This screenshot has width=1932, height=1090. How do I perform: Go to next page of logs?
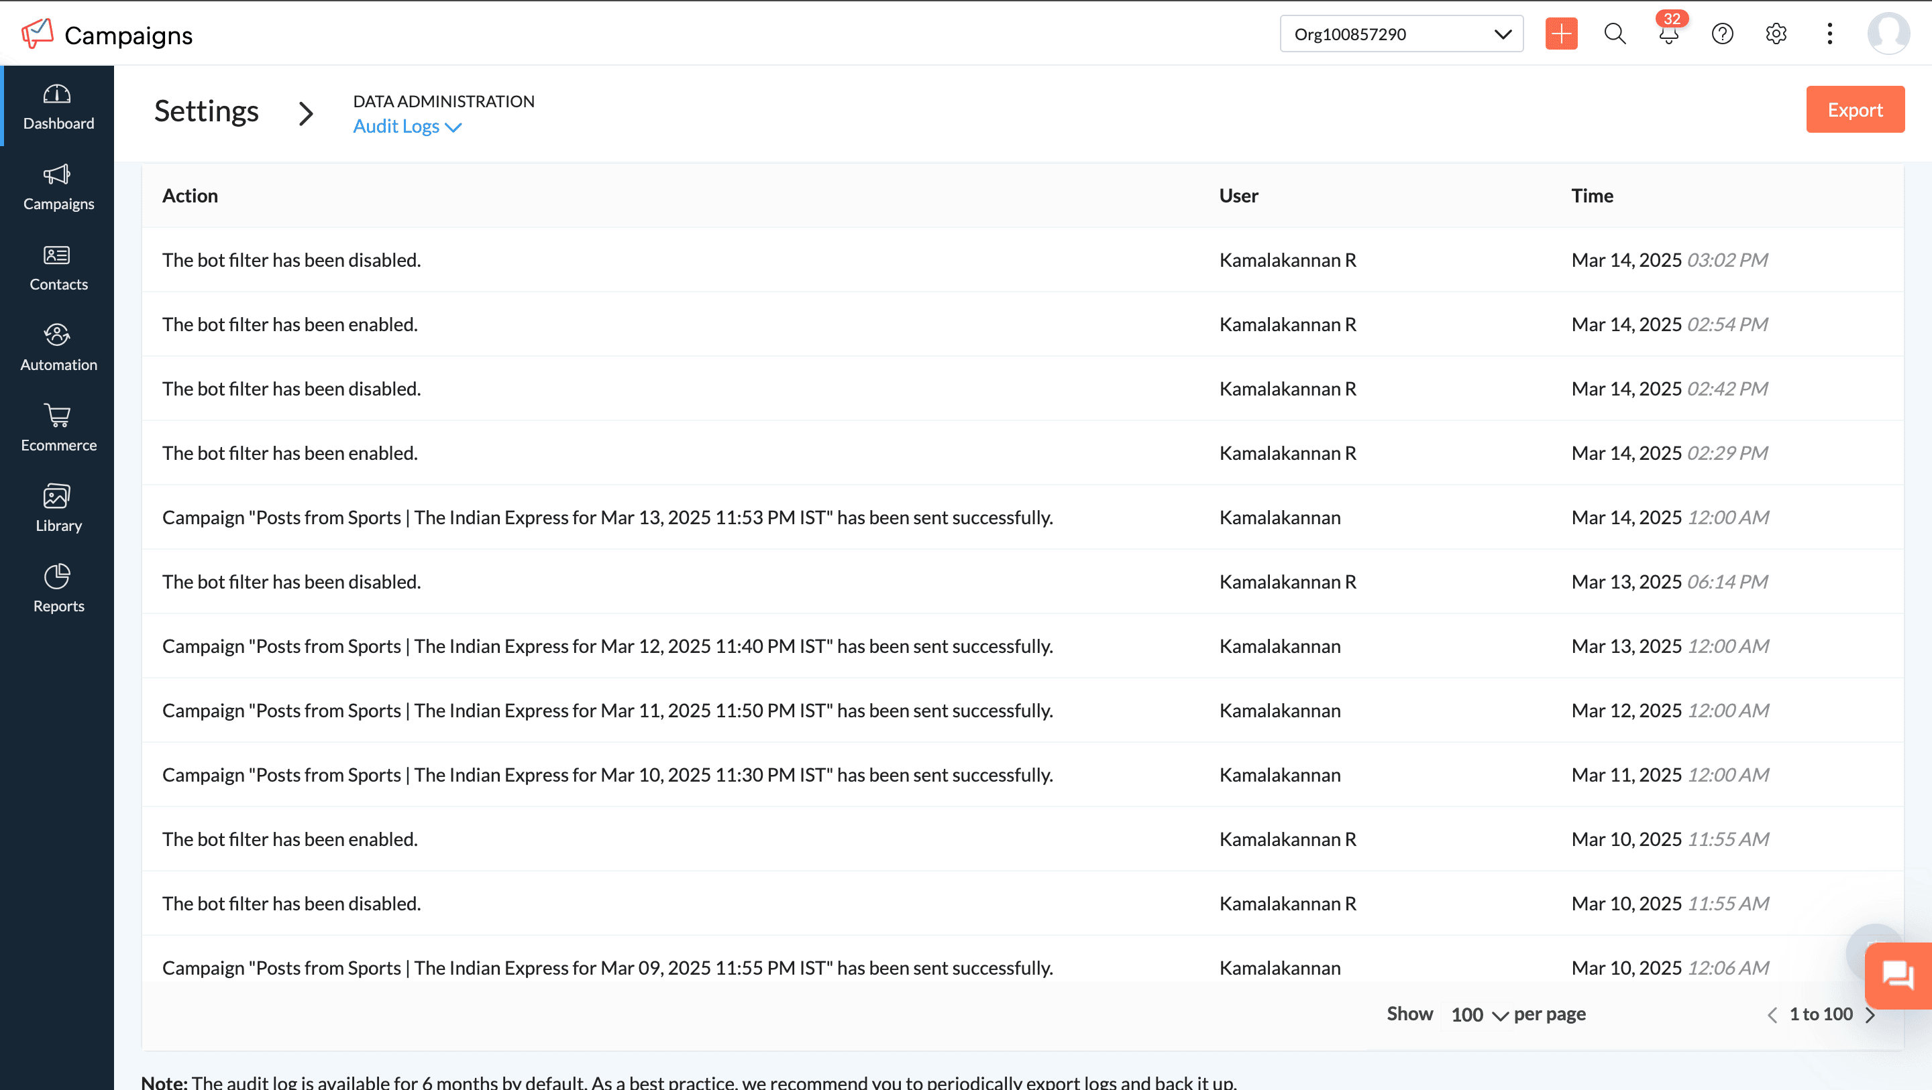click(1870, 1015)
